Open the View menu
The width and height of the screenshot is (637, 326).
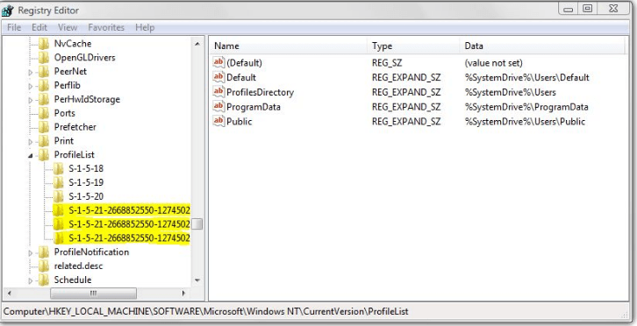68,27
